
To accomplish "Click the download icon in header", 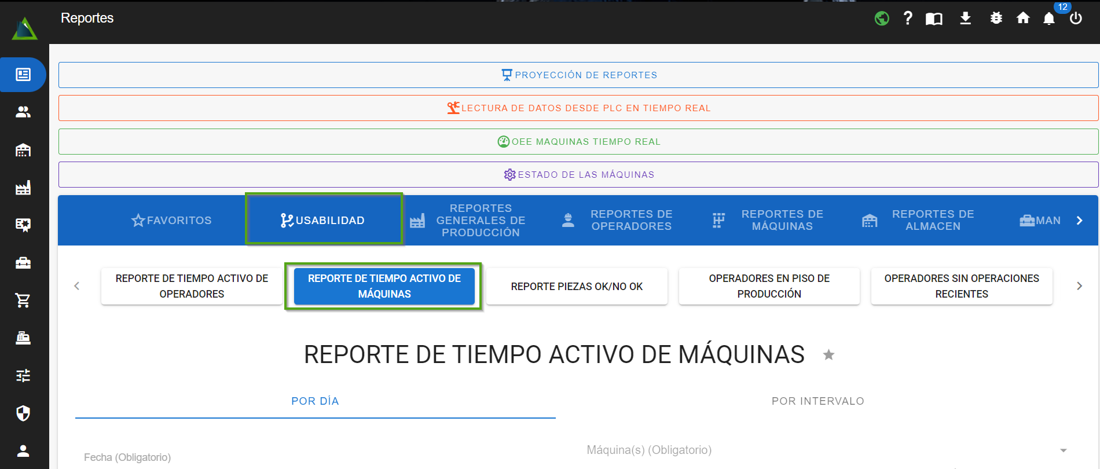I will click(x=965, y=19).
